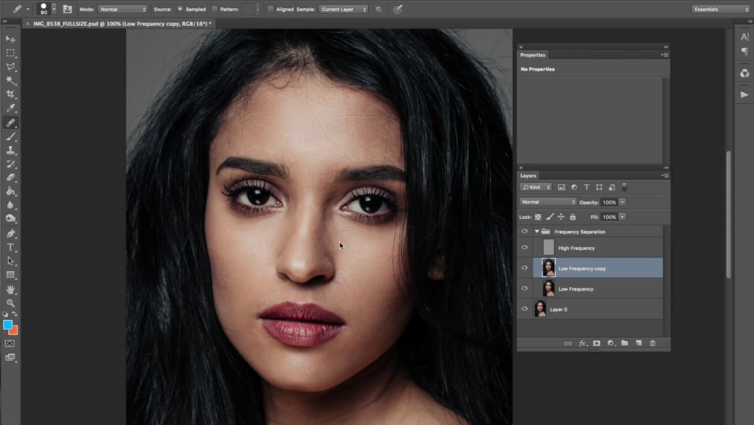Delete layer with trash icon
Screen dimensions: 754x425
click(652, 343)
